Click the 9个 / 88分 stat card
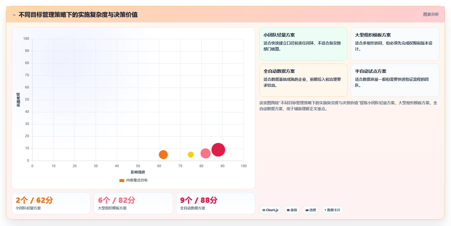The image size is (451, 226). 215,203
